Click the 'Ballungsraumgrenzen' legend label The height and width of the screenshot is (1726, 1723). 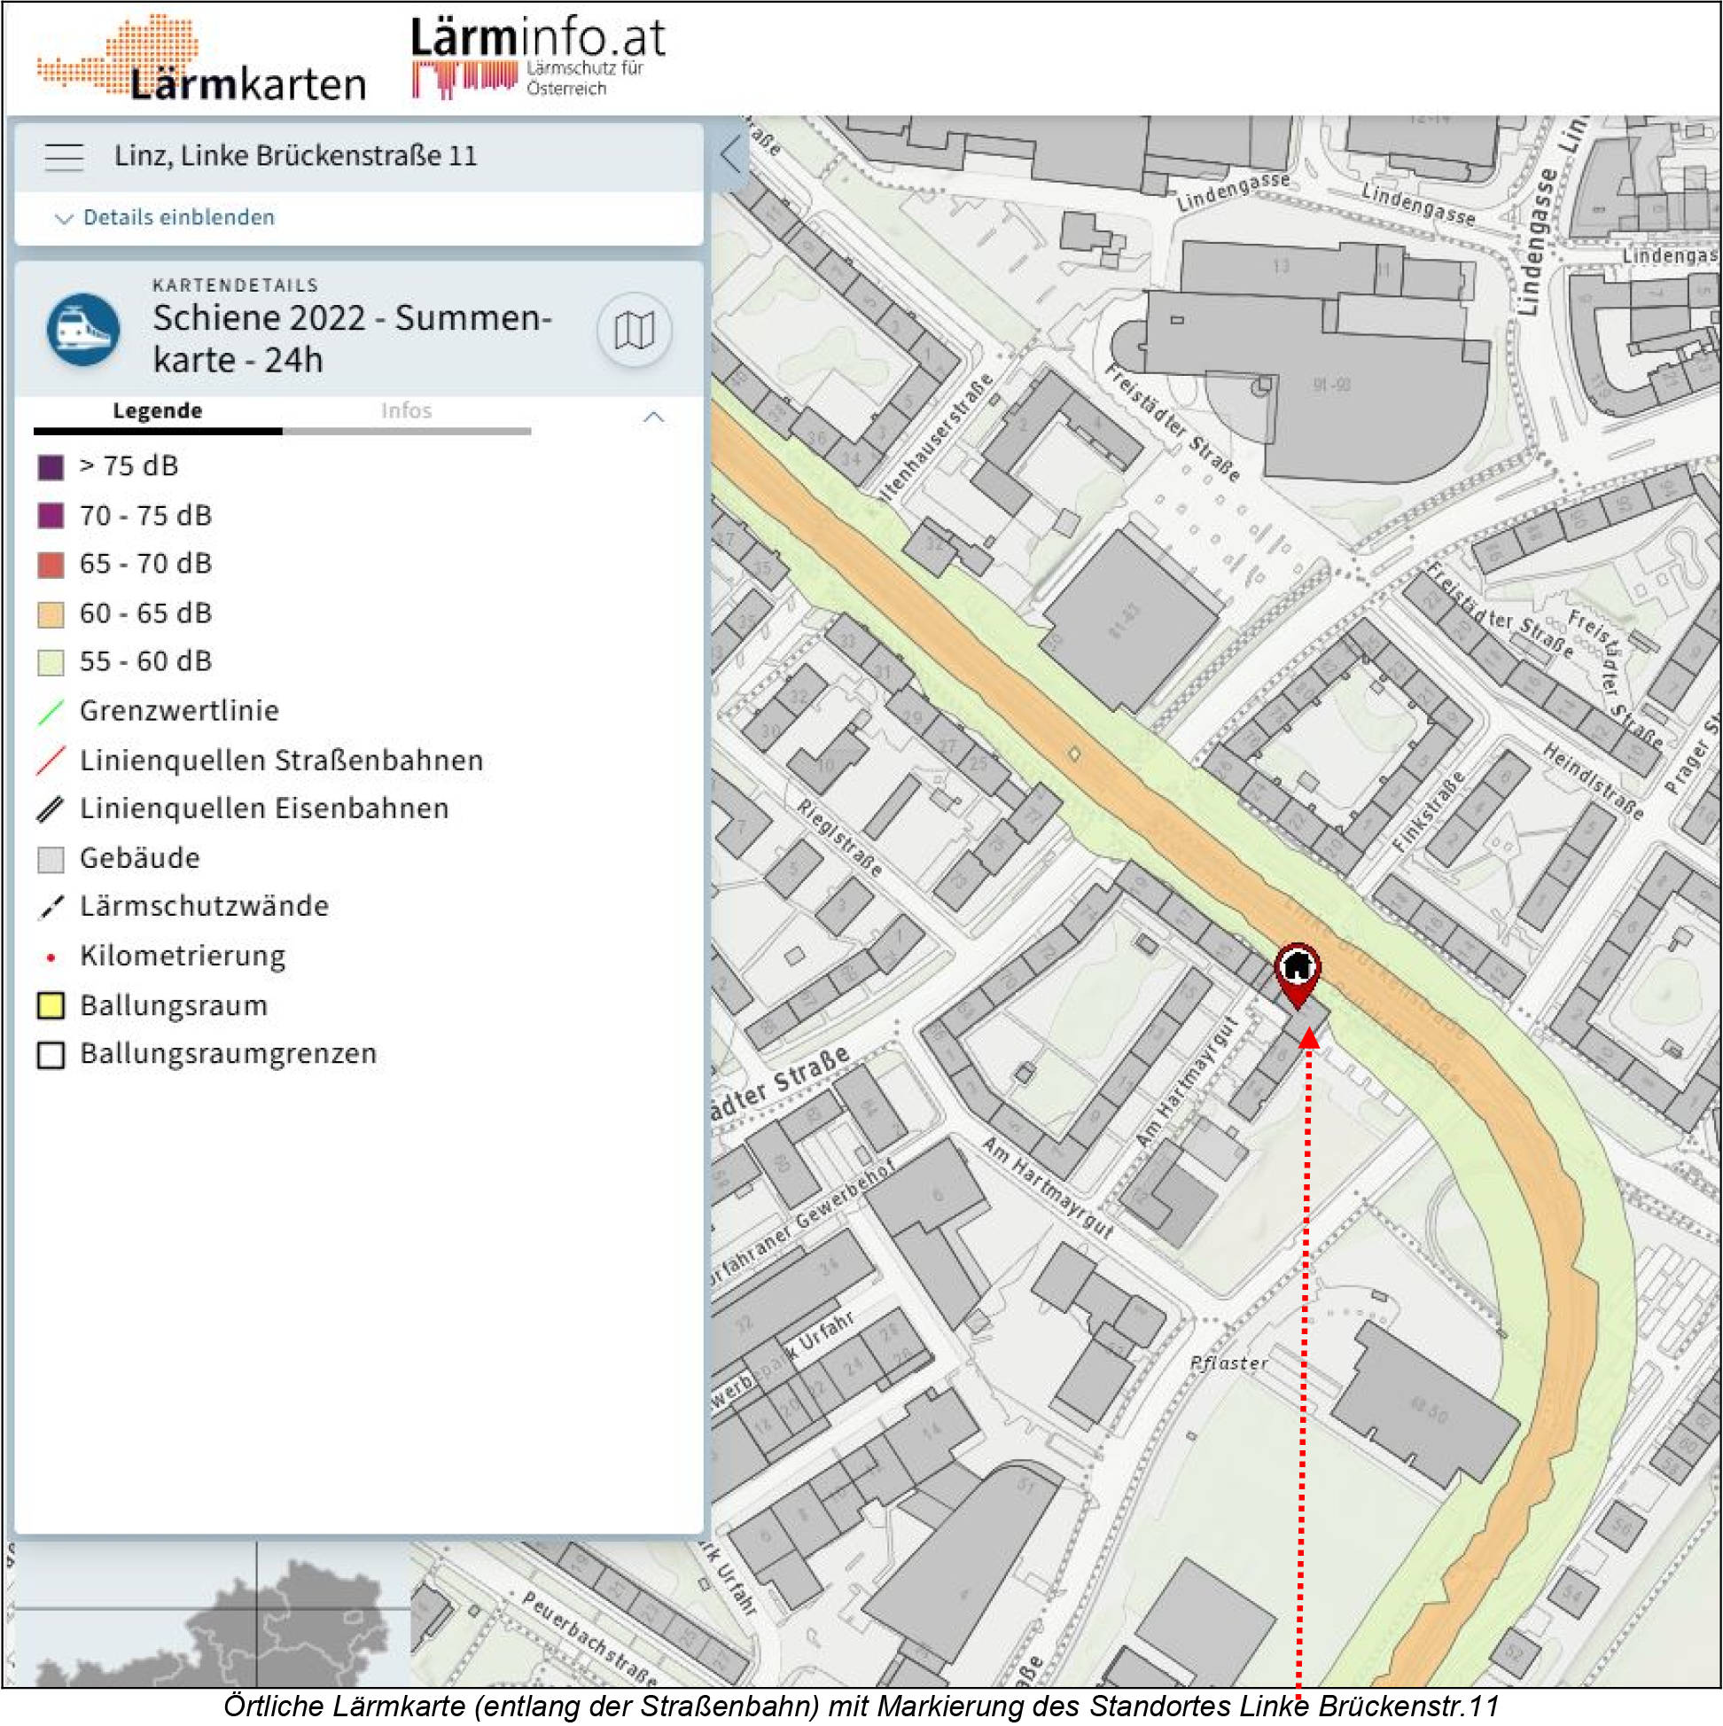229,1054
